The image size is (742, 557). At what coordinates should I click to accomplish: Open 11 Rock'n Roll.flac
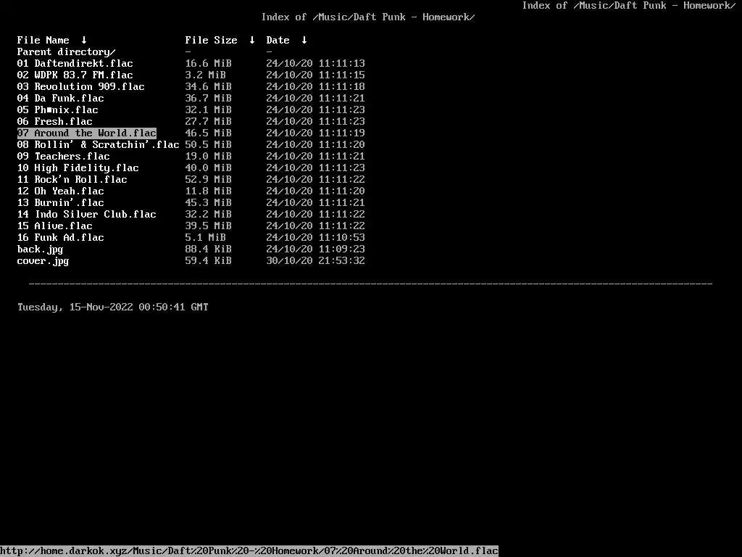(72, 180)
